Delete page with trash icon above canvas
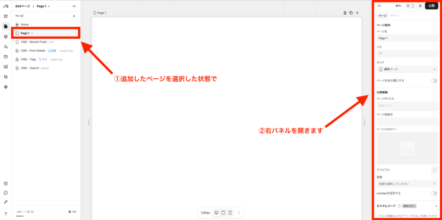 345,13
